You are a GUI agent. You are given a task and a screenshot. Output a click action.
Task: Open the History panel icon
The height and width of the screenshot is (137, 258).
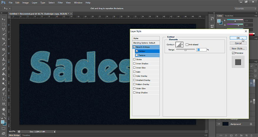point(212,19)
